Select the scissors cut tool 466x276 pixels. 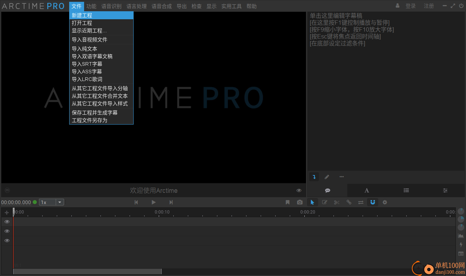(x=337, y=202)
